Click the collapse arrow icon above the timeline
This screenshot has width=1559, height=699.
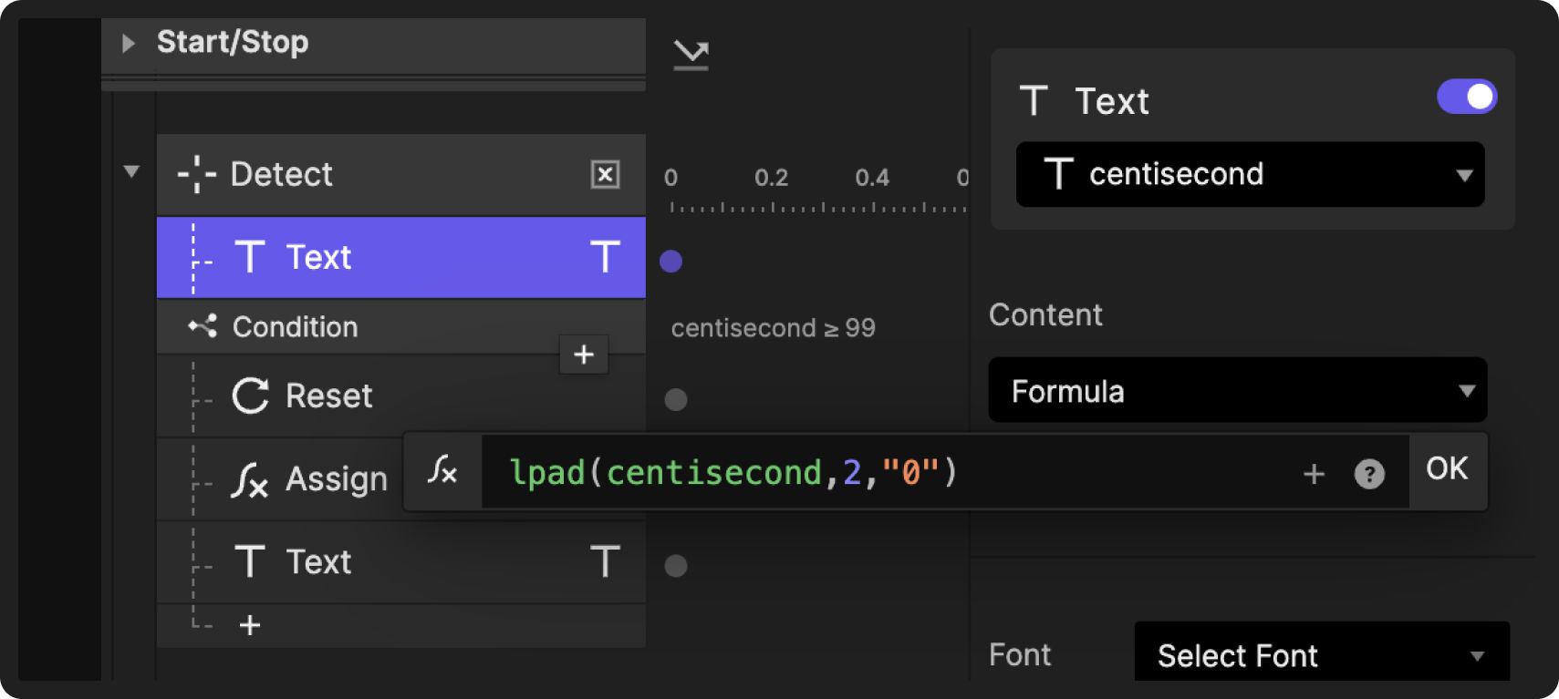pos(691,55)
